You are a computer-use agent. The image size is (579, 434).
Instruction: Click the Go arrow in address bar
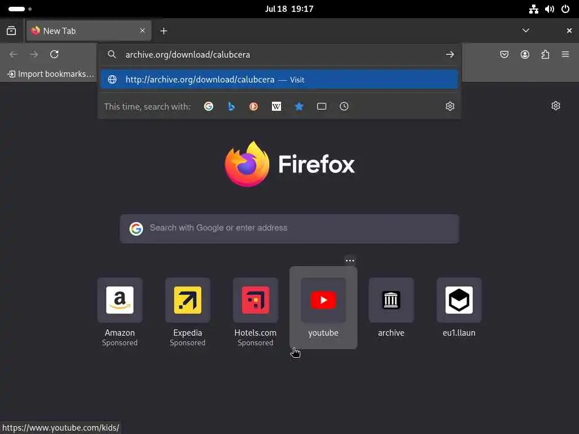[x=450, y=55]
